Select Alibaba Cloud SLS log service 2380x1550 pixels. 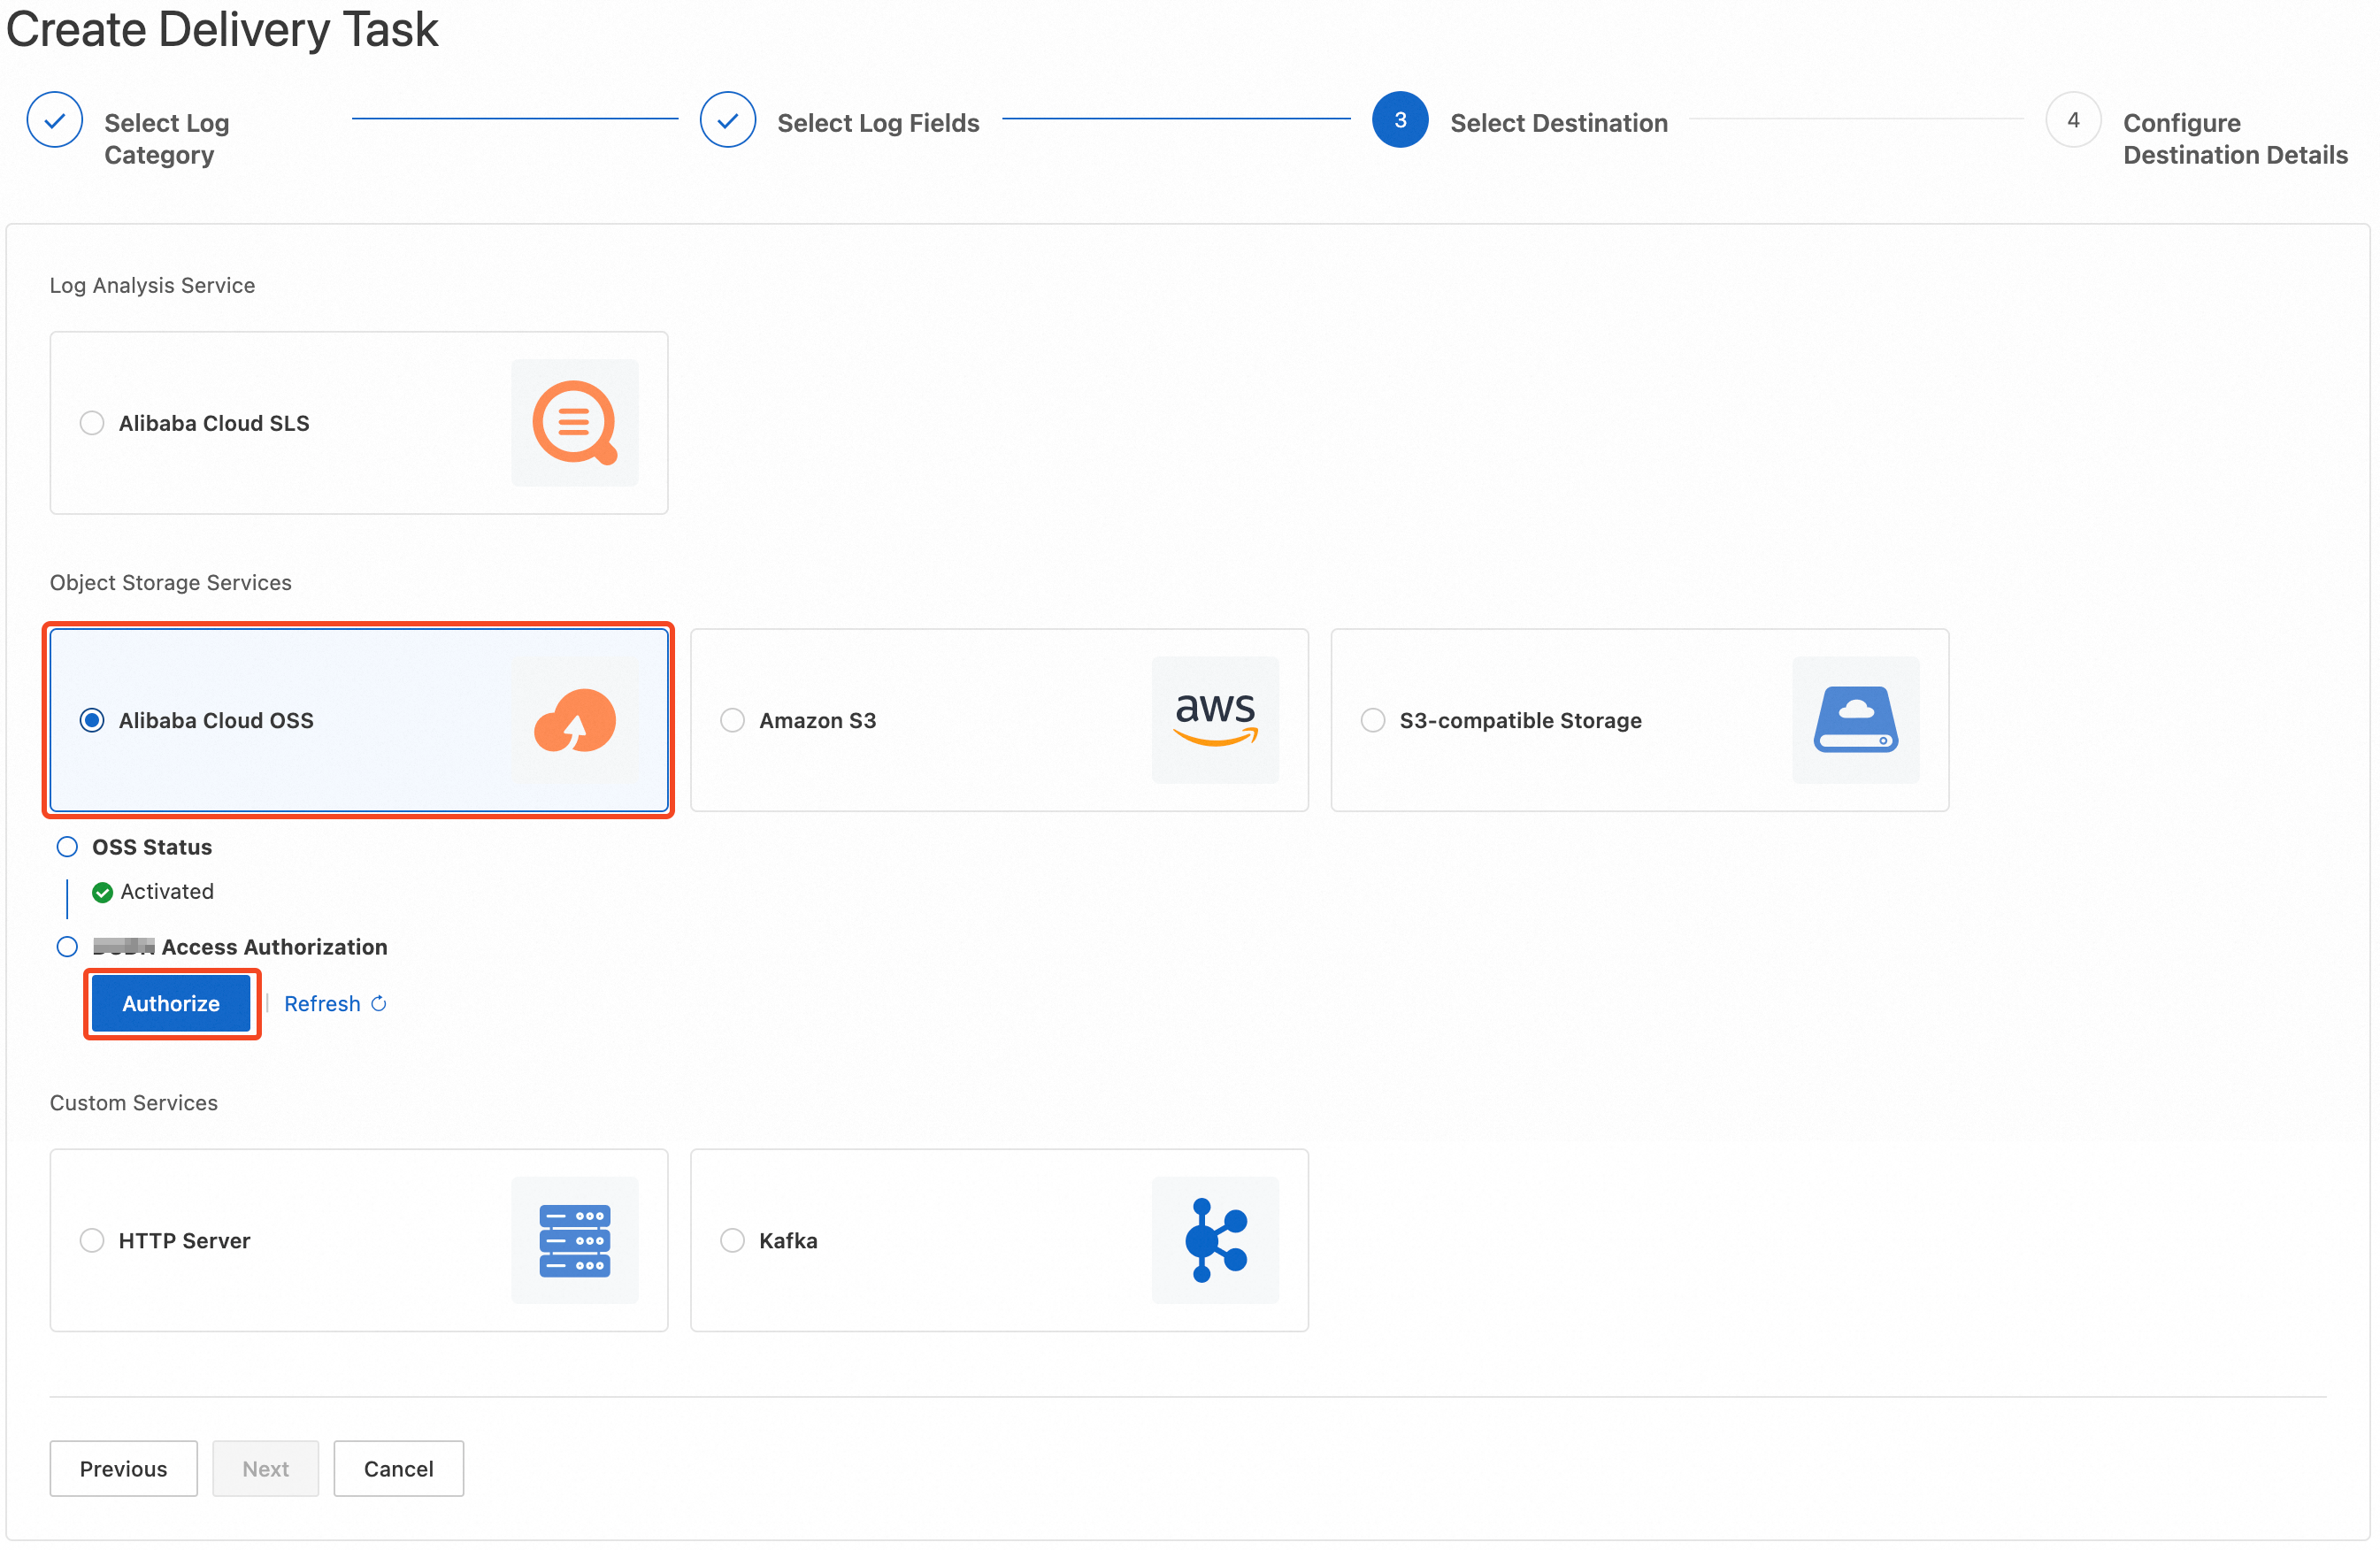point(91,422)
